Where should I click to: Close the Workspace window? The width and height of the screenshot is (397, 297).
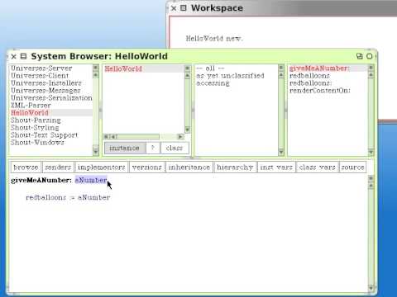coord(174,8)
